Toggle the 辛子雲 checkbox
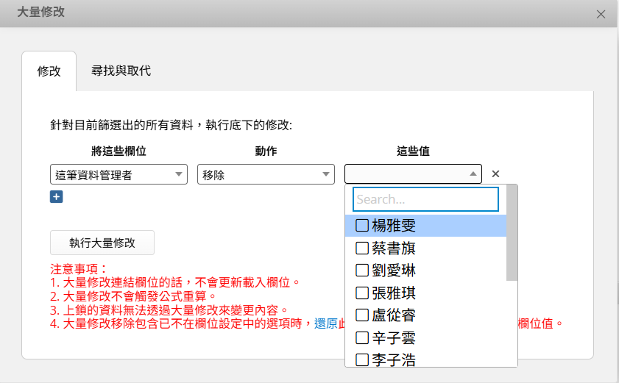 click(362, 338)
